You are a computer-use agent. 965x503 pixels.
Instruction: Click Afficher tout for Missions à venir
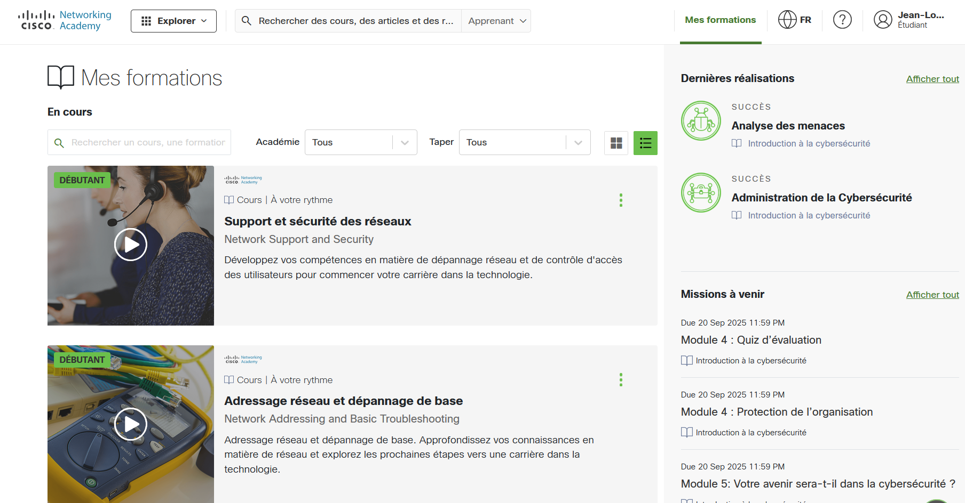(x=932, y=295)
